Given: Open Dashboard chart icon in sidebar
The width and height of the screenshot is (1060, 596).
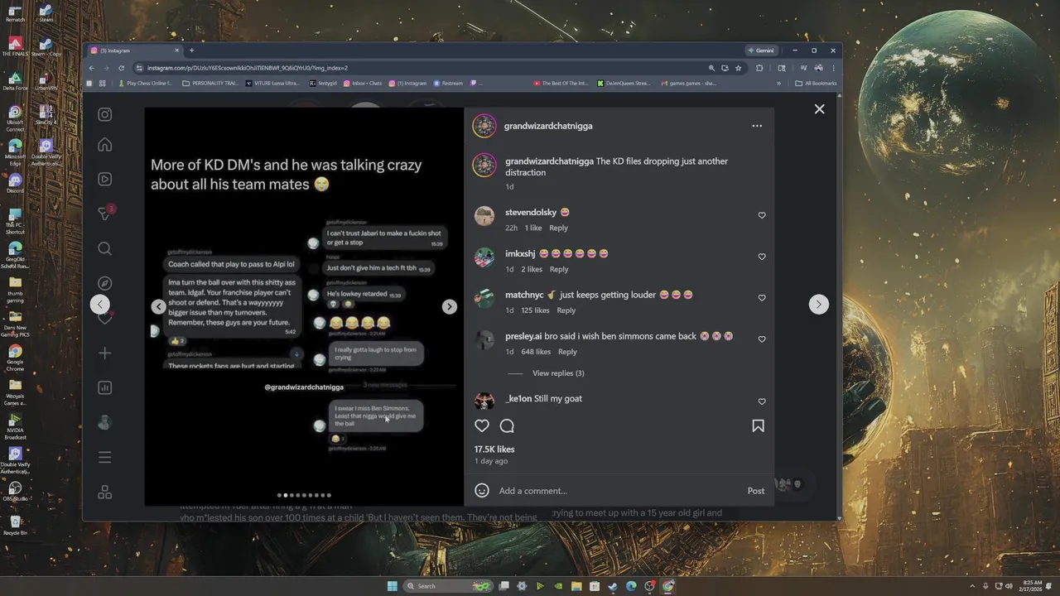Looking at the screenshot, I should (x=105, y=387).
